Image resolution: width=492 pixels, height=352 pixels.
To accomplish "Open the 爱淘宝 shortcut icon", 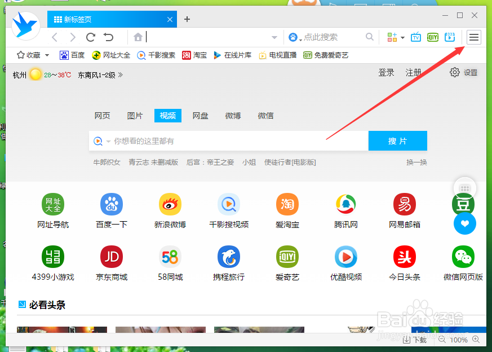I will tap(287, 204).
